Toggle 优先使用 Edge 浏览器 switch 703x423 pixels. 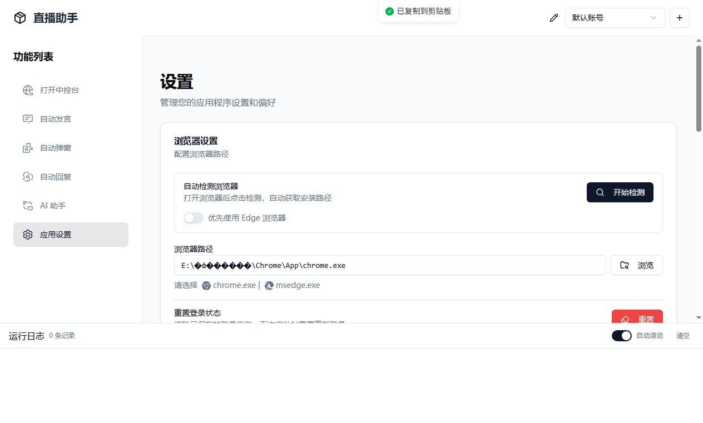tap(194, 218)
